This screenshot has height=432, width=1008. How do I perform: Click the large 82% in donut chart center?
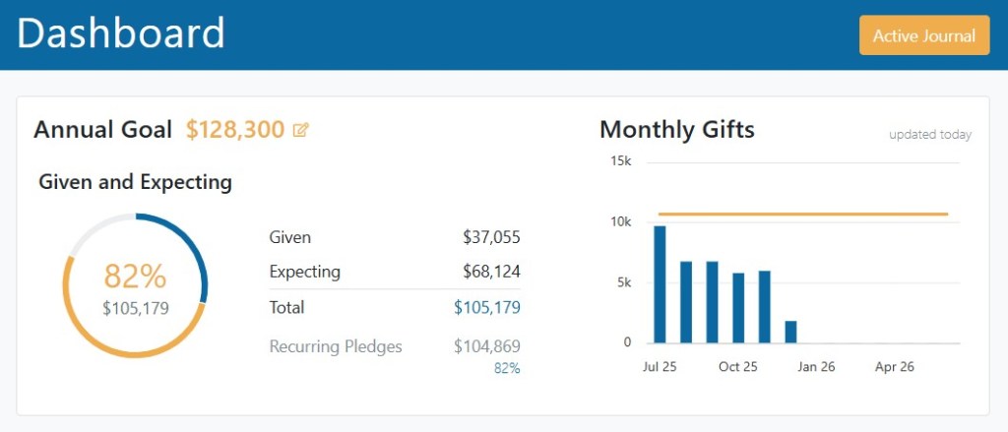pos(136,277)
